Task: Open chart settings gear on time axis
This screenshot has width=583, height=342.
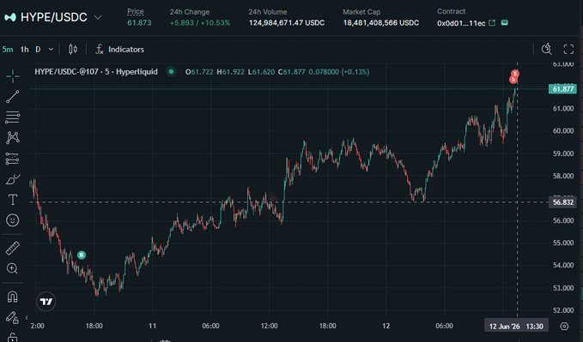Action: (564, 327)
